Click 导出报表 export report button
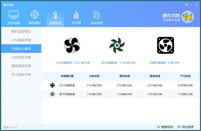201x131 pixels. coord(186,127)
